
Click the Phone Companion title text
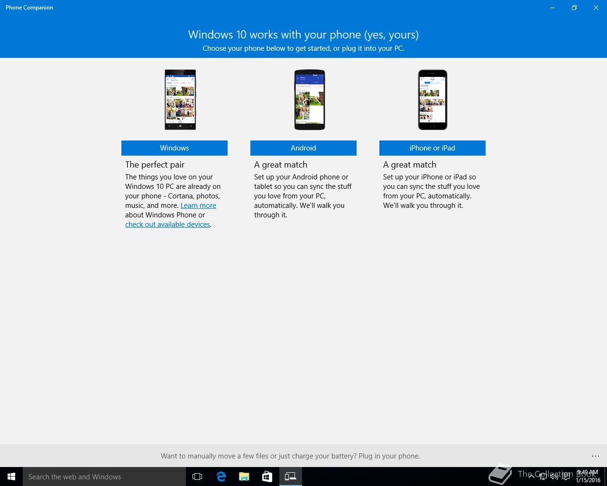(x=29, y=8)
